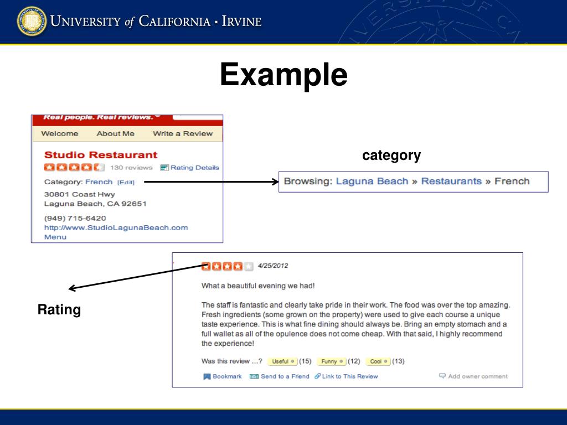Image resolution: width=567 pixels, height=425 pixels.
Task: Click the 'category' annotation label
Action: tap(391, 156)
